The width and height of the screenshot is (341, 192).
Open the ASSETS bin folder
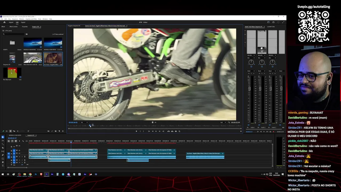(x=12, y=43)
